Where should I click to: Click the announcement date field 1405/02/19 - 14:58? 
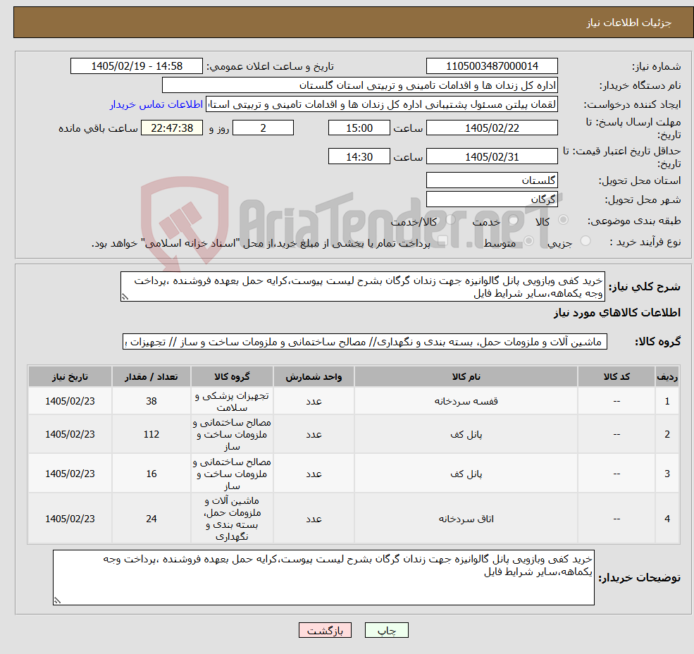click(x=136, y=66)
